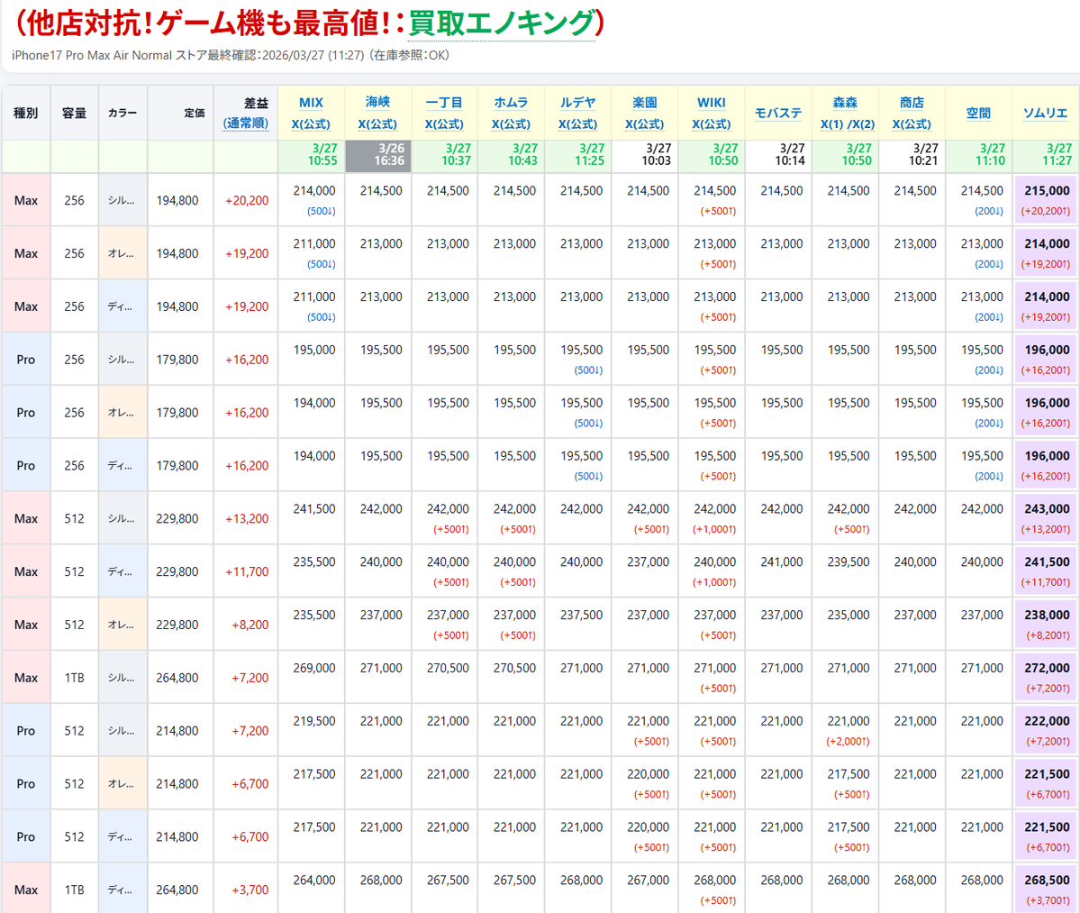Select the 3/27 10:14 timestamp under モバステ
The width and height of the screenshot is (1080, 913).
pyautogui.click(x=779, y=156)
